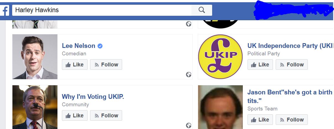The width and height of the screenshot is (334, 129).
Task: Open the Lee Nelson page link
Action: [78, 46]
